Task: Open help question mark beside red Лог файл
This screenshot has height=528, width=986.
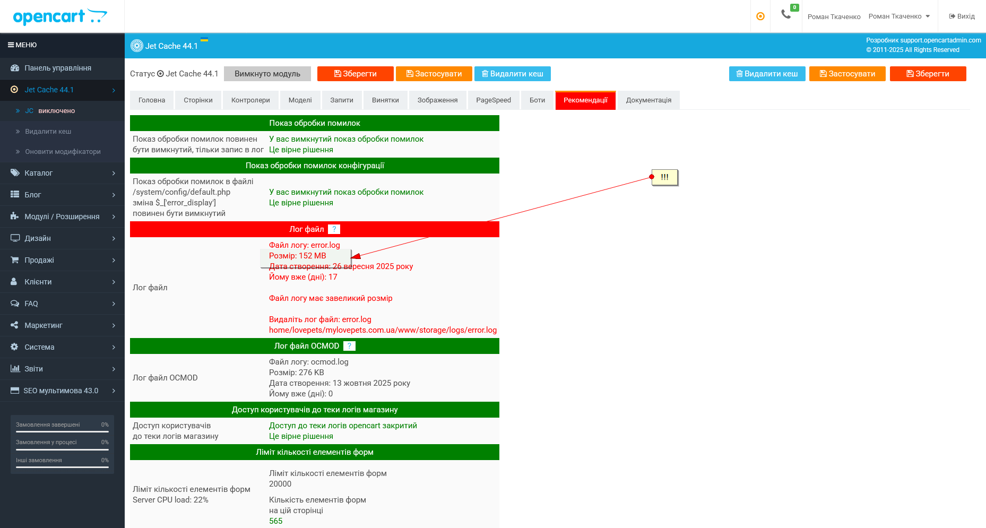Action: [334, 229]
